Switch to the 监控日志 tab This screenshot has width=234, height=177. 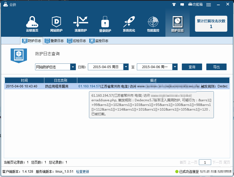coord(99,41)
